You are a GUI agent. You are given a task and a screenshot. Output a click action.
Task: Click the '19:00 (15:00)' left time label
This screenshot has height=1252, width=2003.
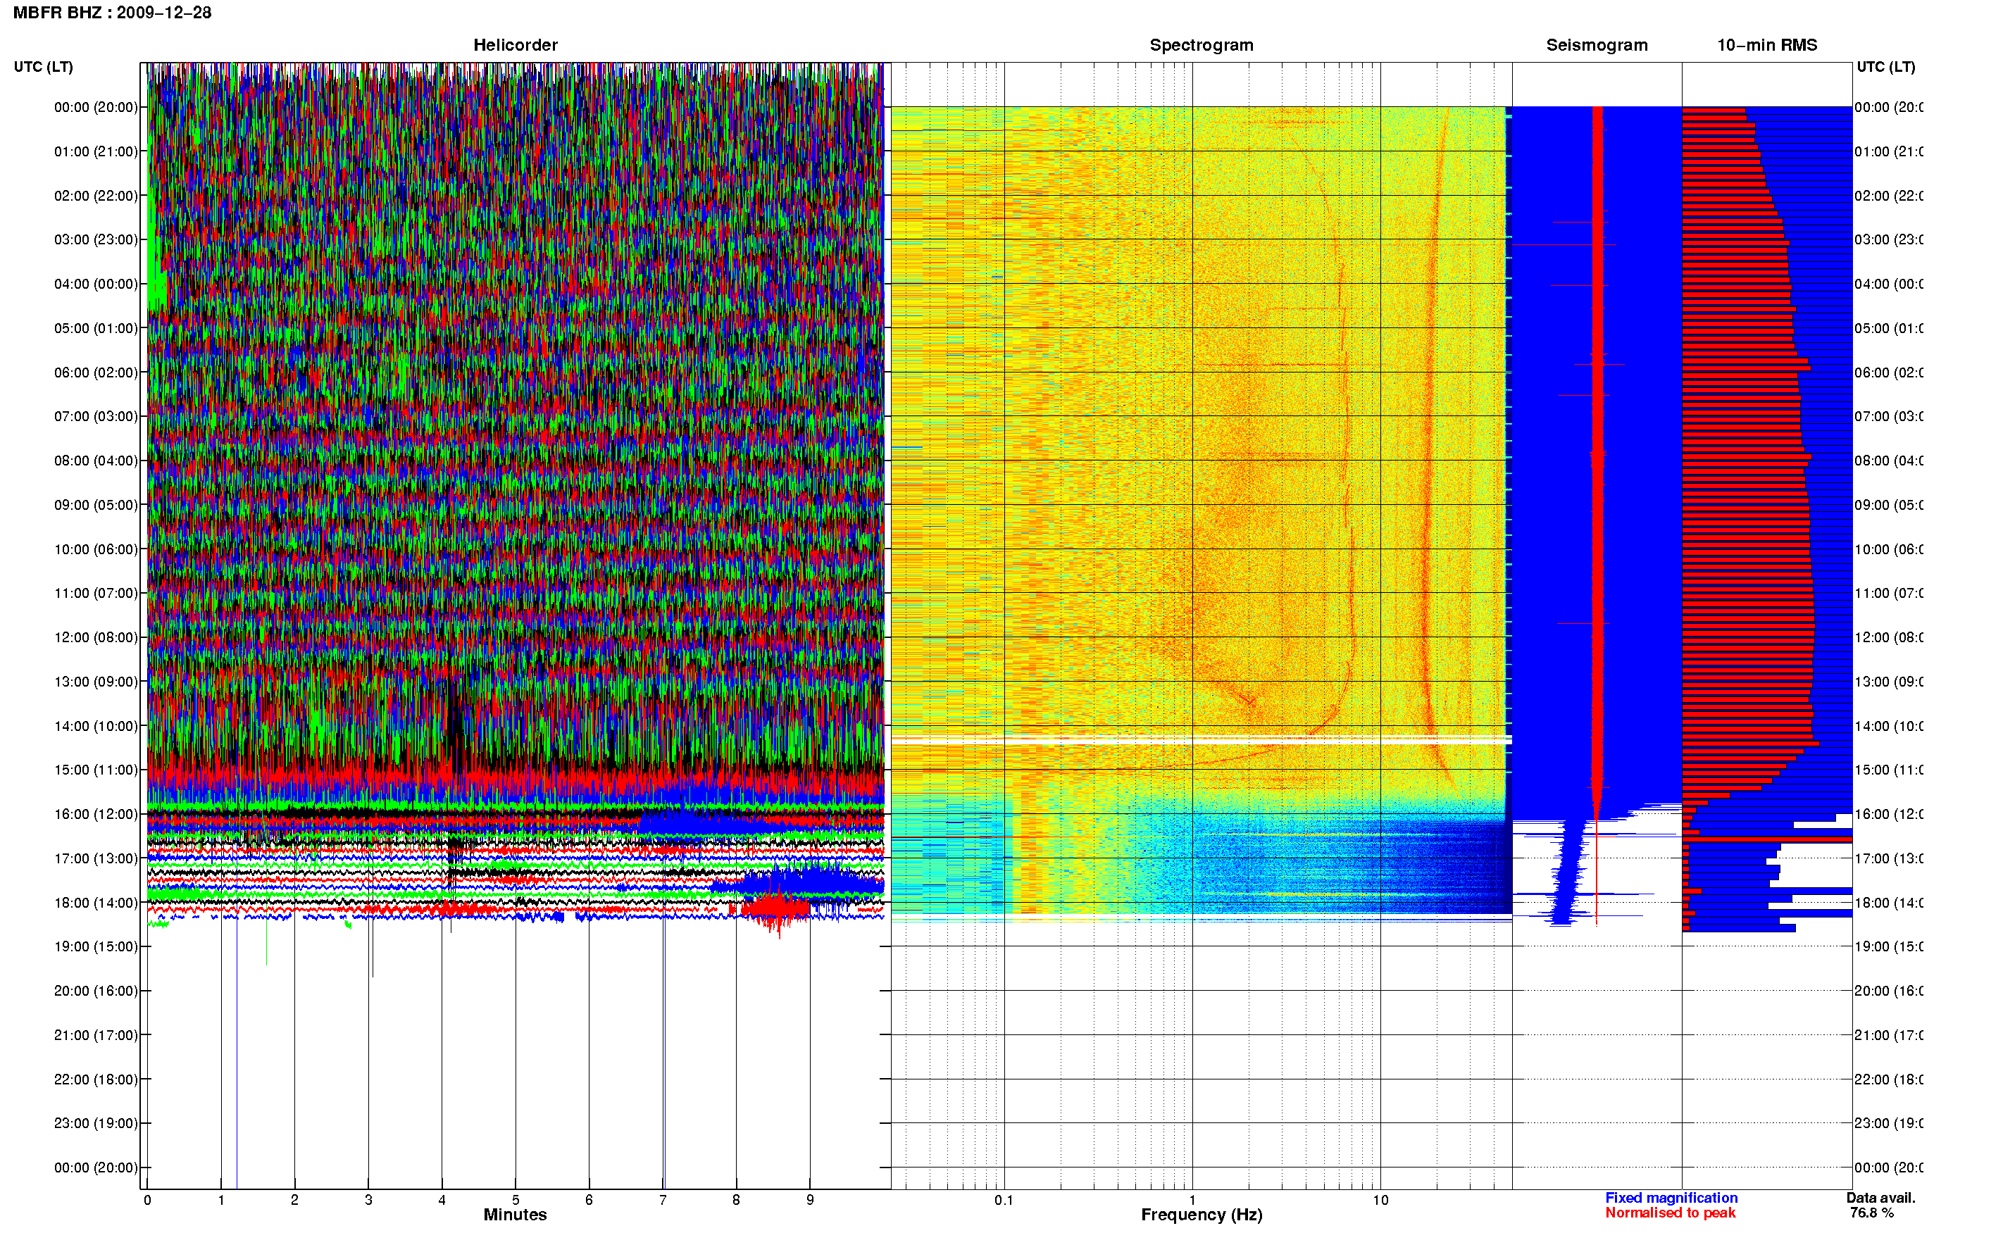[96, 946]
